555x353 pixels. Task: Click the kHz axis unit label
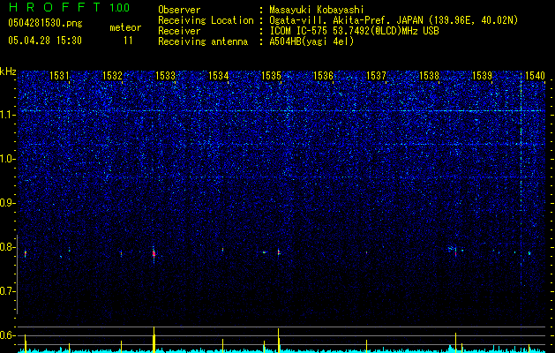coord(8,71)
